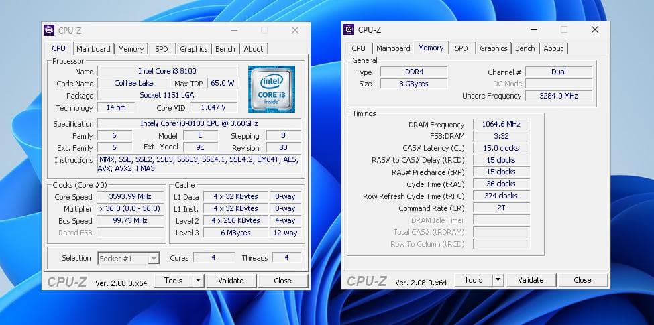This screenshot has width=654, height=325.
Task: Click the DRAM Frequency value 1064.6 MHz
Action: point(501,124)
